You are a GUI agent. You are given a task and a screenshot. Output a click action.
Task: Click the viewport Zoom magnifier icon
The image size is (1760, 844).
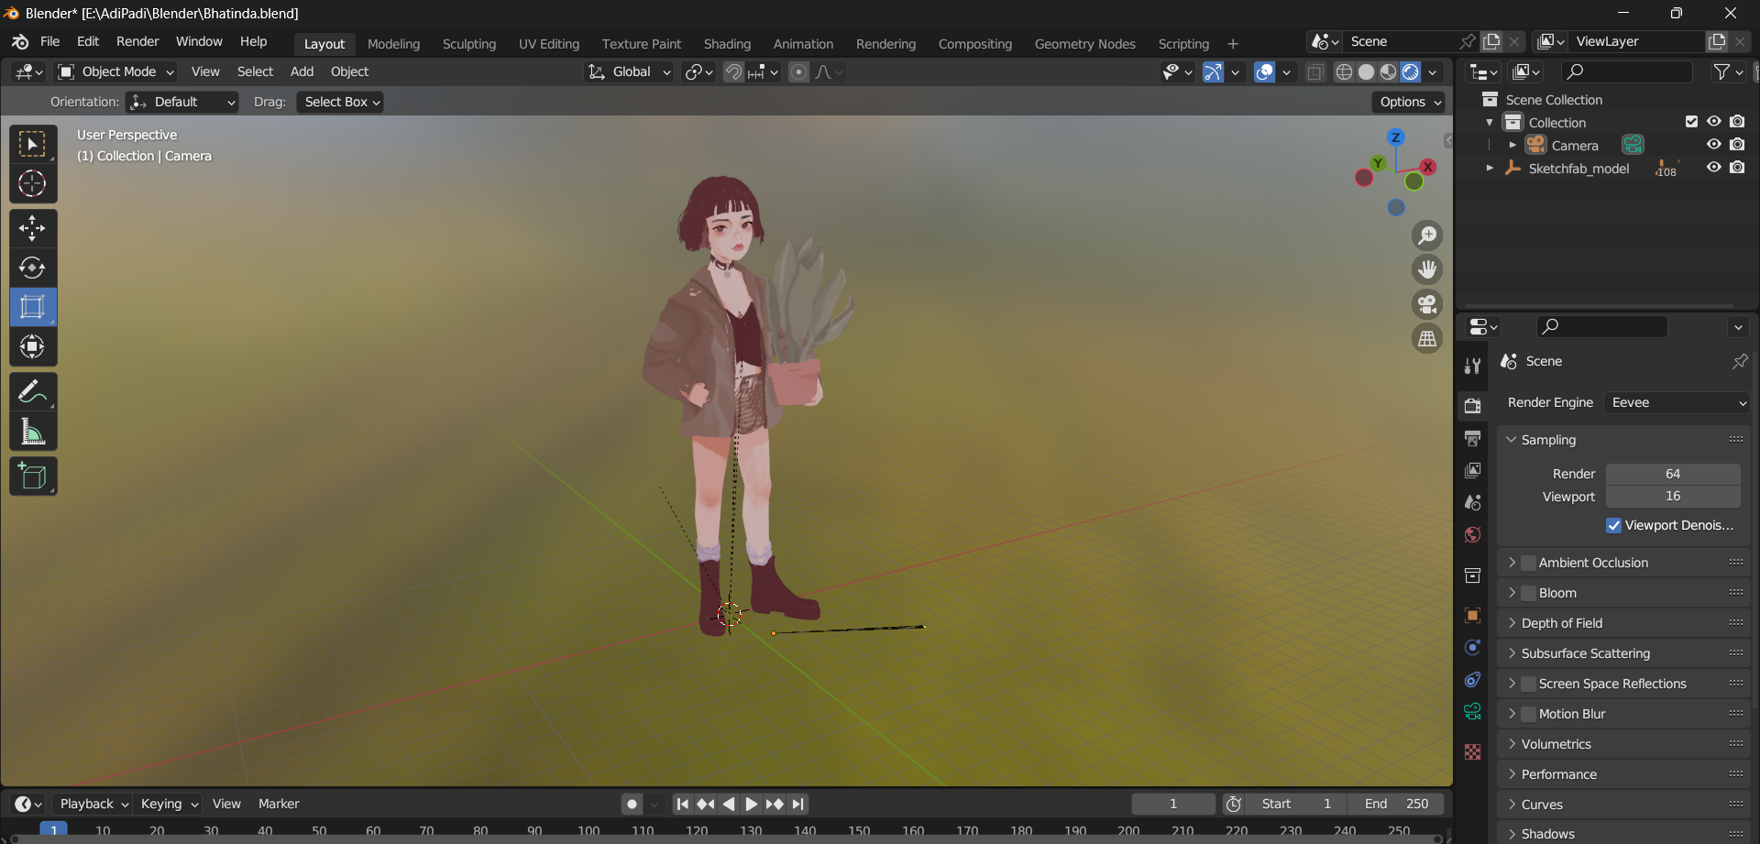click(1427, 236)
